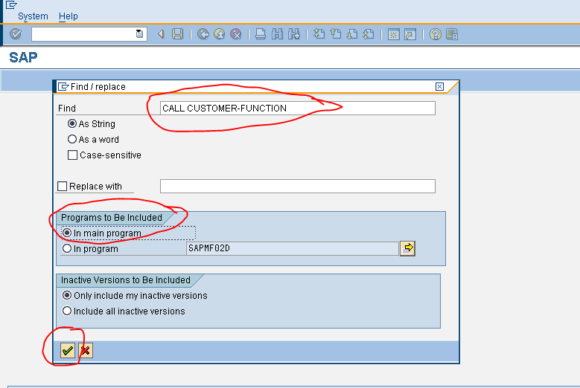Close the Find / replace dialog
This screenshot has width=580, height=388.
click(439, 86)
